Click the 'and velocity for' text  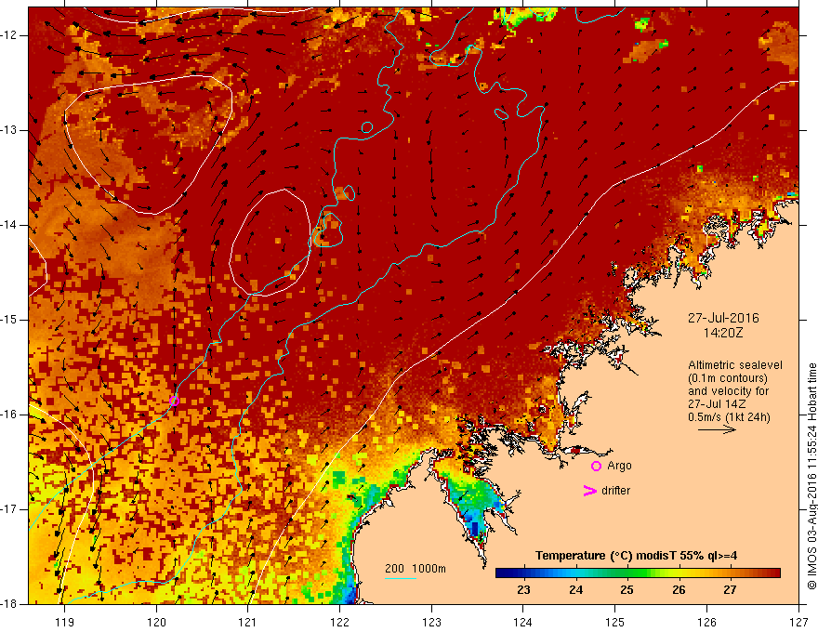[x=728, y=391]
